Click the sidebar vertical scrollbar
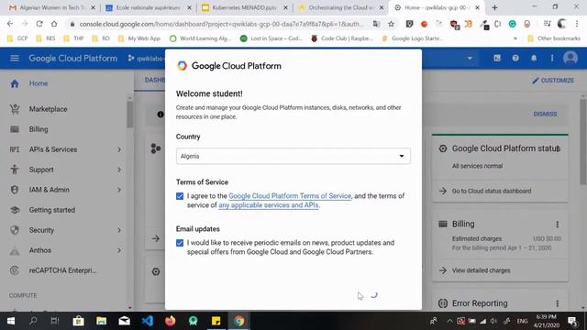Image resolution: width=587 pixels, height=330 pixels. tap(130, 114)
